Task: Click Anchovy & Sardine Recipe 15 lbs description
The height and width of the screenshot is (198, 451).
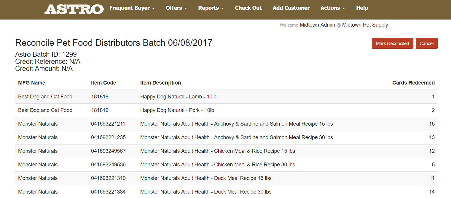Action: [237, 124]
